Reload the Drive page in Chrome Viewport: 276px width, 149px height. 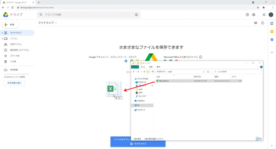coord(12,8)
